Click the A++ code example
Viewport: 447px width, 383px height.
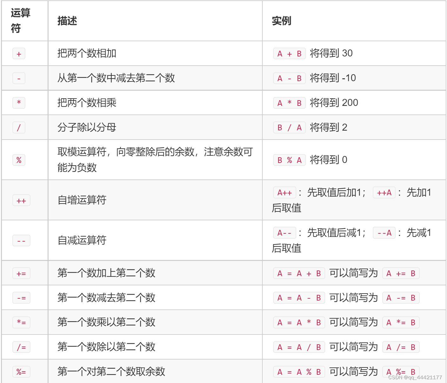click(285, 192)
